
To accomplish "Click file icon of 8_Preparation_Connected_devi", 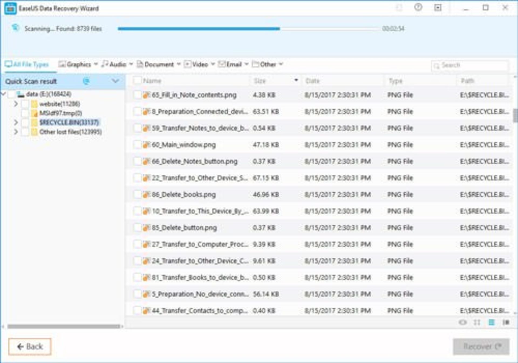I will pyautogui.click(x=146, y=112).
